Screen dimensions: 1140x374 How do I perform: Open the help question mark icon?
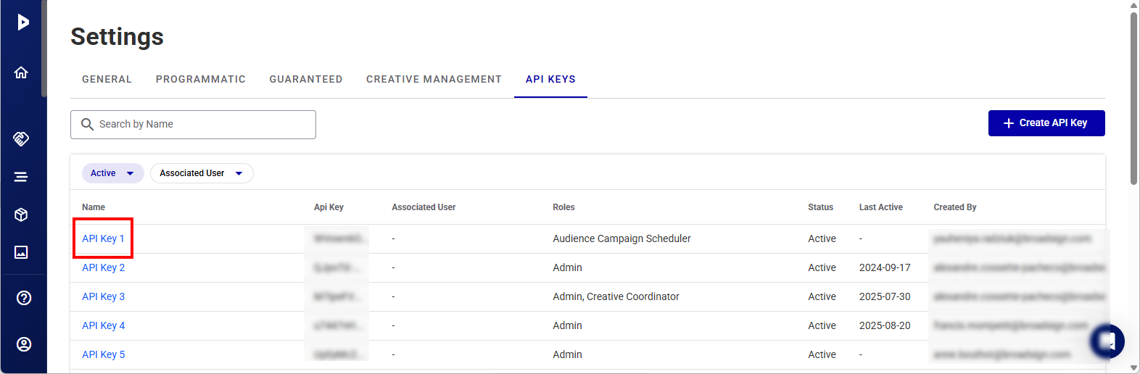click(24, 298)
